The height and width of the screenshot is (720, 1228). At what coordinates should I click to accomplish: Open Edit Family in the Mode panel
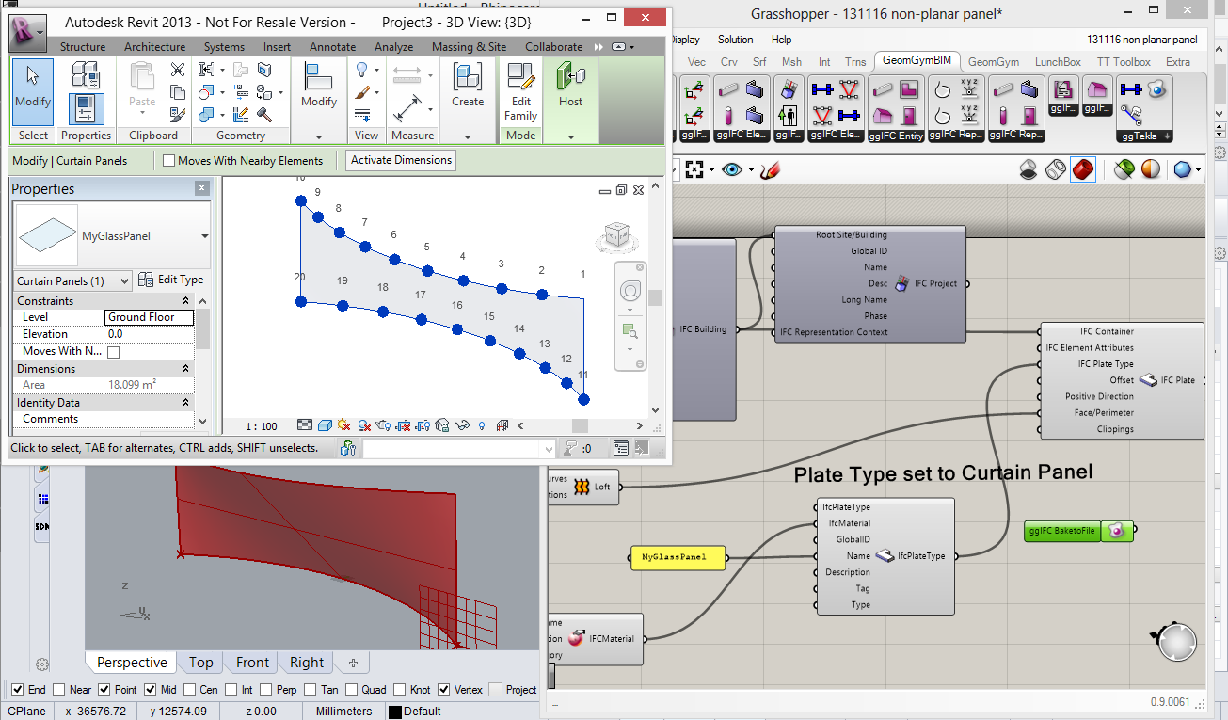click(x=520, y=92)
